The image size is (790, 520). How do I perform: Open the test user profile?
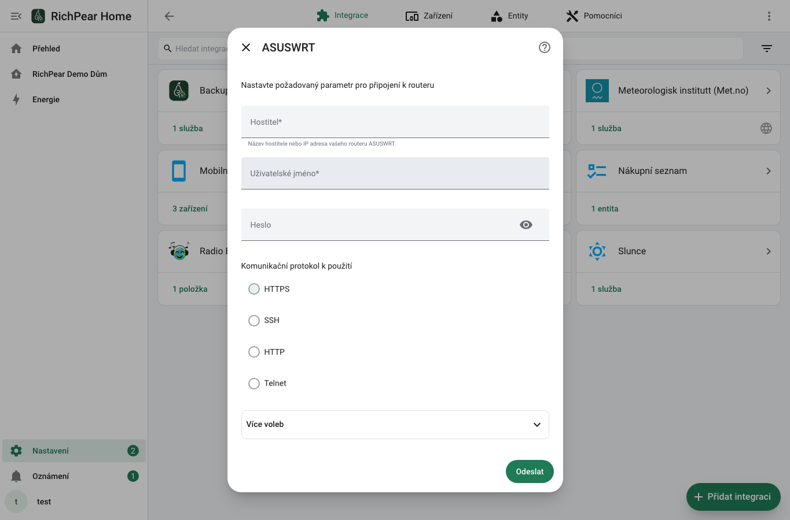(x=74, y=502)
